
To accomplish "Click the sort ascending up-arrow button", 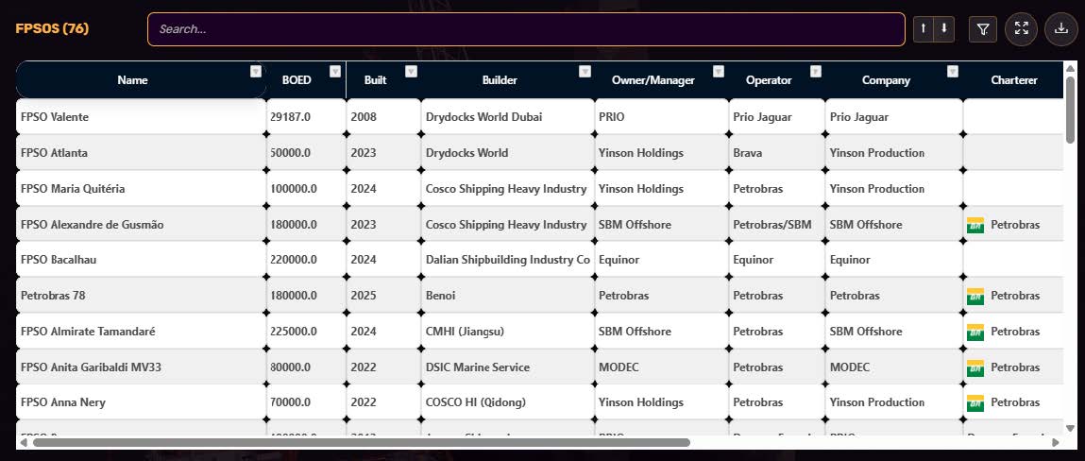I will tap(924, 29).
